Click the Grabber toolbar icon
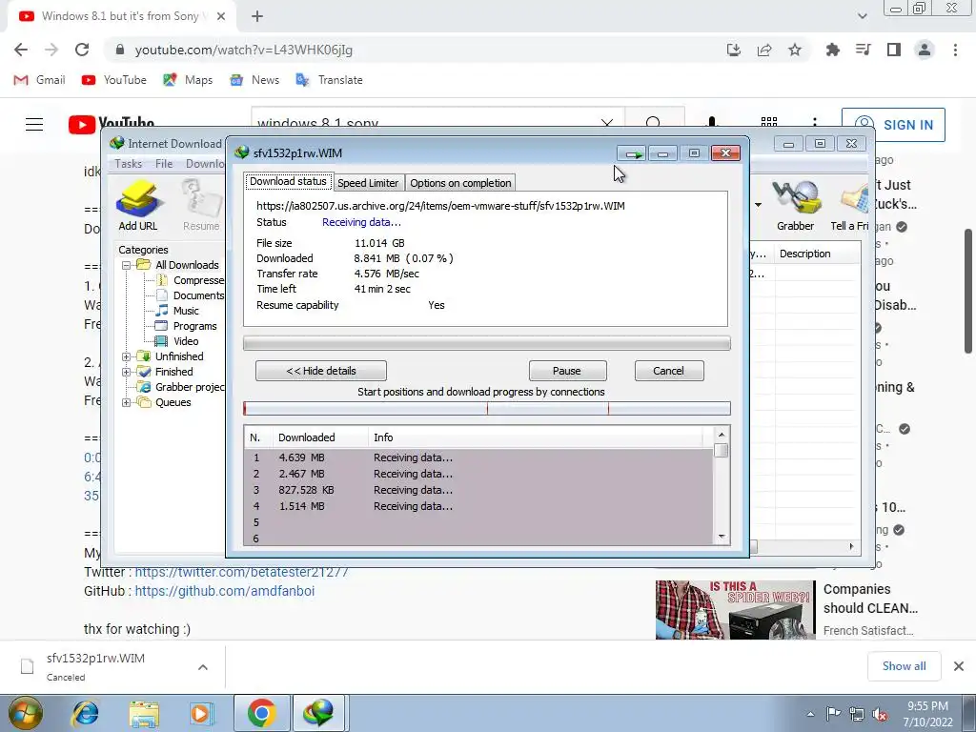This screenshot has height=732, width=976. [795, 206]
